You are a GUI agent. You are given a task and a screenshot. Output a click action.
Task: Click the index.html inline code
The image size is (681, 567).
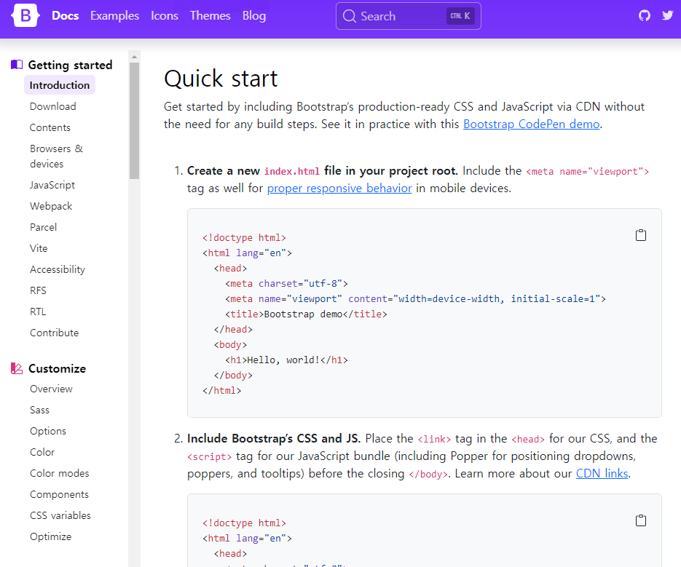click(x=292, y=172)
